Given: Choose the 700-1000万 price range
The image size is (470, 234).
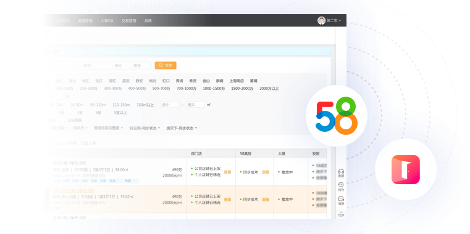Looking at the screenshot, I should (187, 89).
